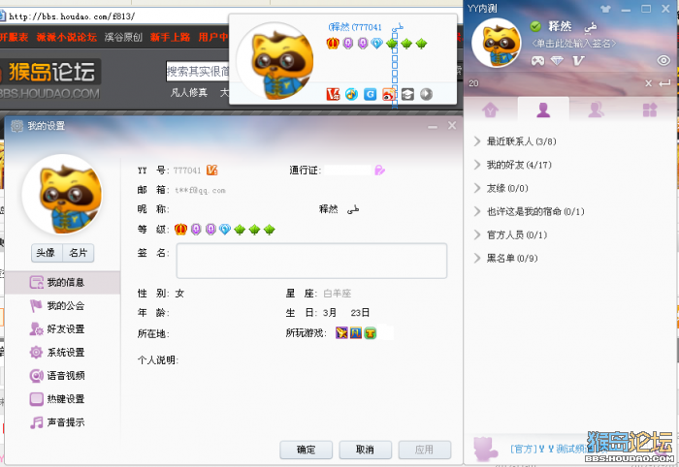Click the V icon in YY main panel
The width and height of the screenshot is (679, 467).
click(x=578, y=60)
